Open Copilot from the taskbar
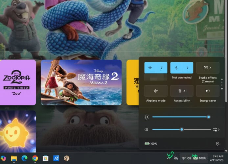The height and width of the screenshot is (164, 228). point(3,158)
